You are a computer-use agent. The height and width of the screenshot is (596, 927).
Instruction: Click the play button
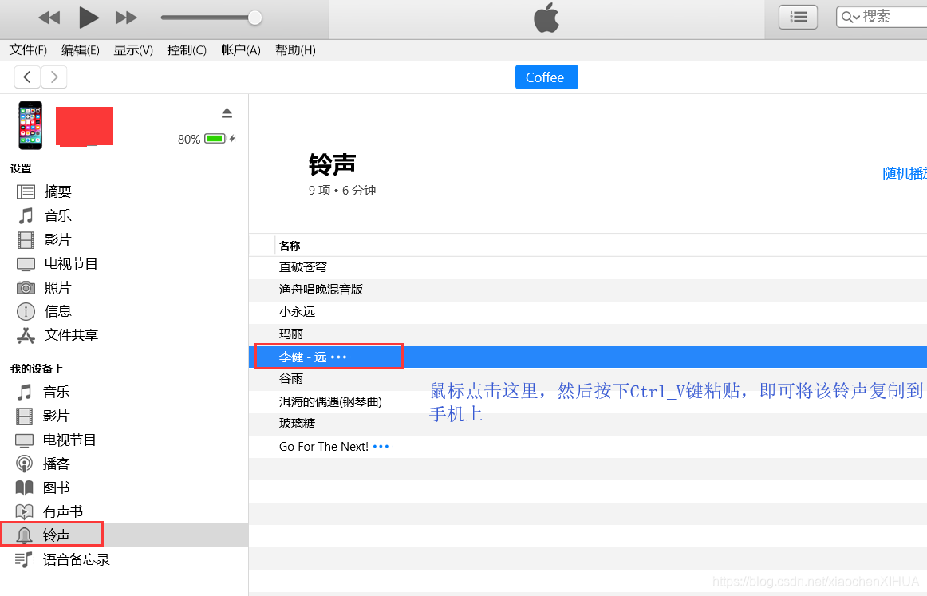tap(89, 18)
